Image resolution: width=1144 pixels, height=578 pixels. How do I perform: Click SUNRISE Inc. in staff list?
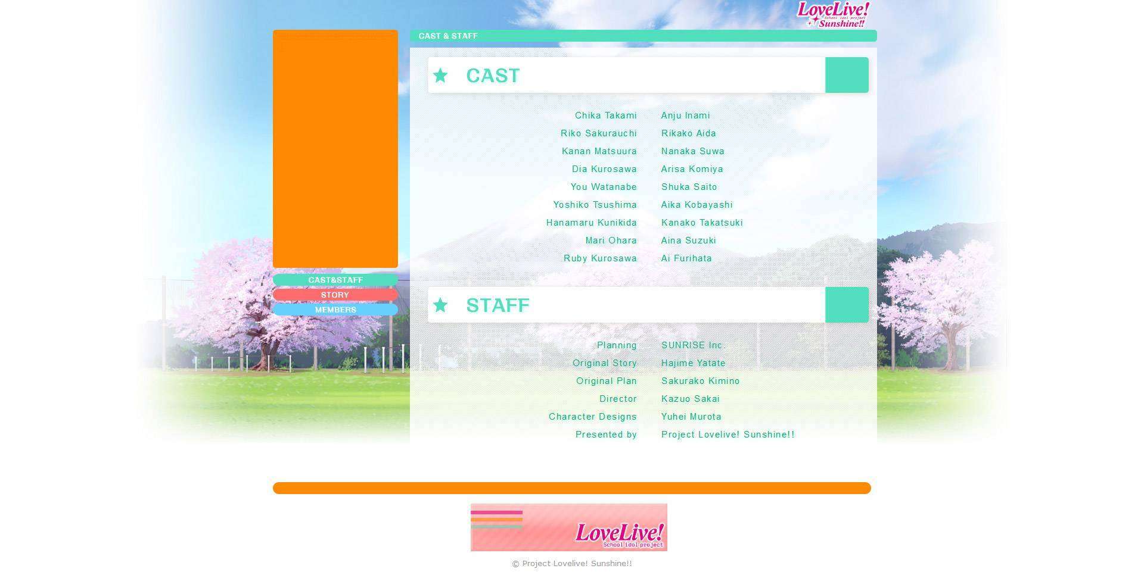(x=692, y=345)
